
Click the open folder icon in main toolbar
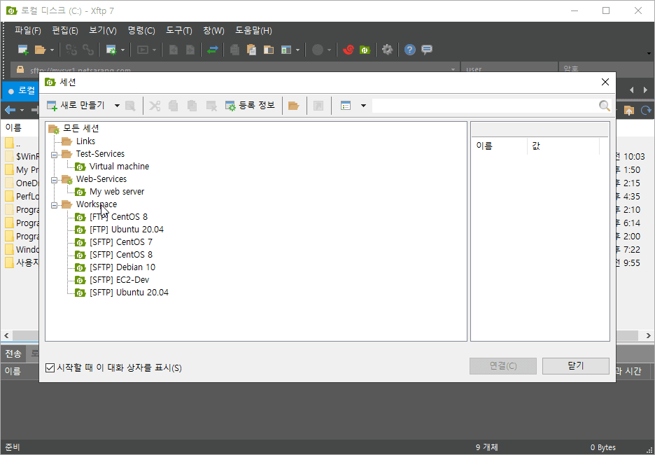coord(40,50)
